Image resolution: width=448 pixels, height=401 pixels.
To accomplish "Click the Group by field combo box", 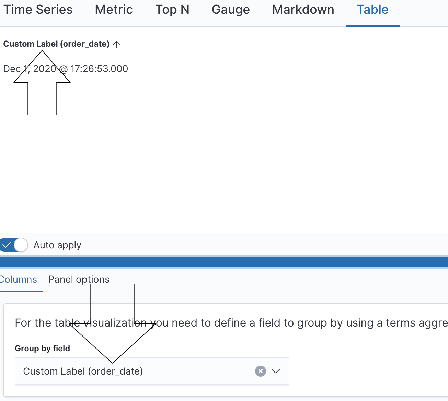I will (x=152, y=371).
